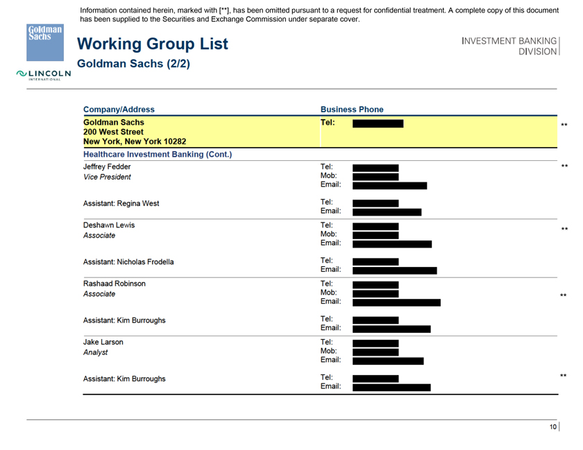Click the Investment Banking Division label
Image resolution: width=583 pixels, height=450 pixels.
click(x=509, y=46)
